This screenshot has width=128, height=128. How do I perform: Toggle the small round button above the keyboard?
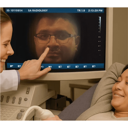click(22, 111)
